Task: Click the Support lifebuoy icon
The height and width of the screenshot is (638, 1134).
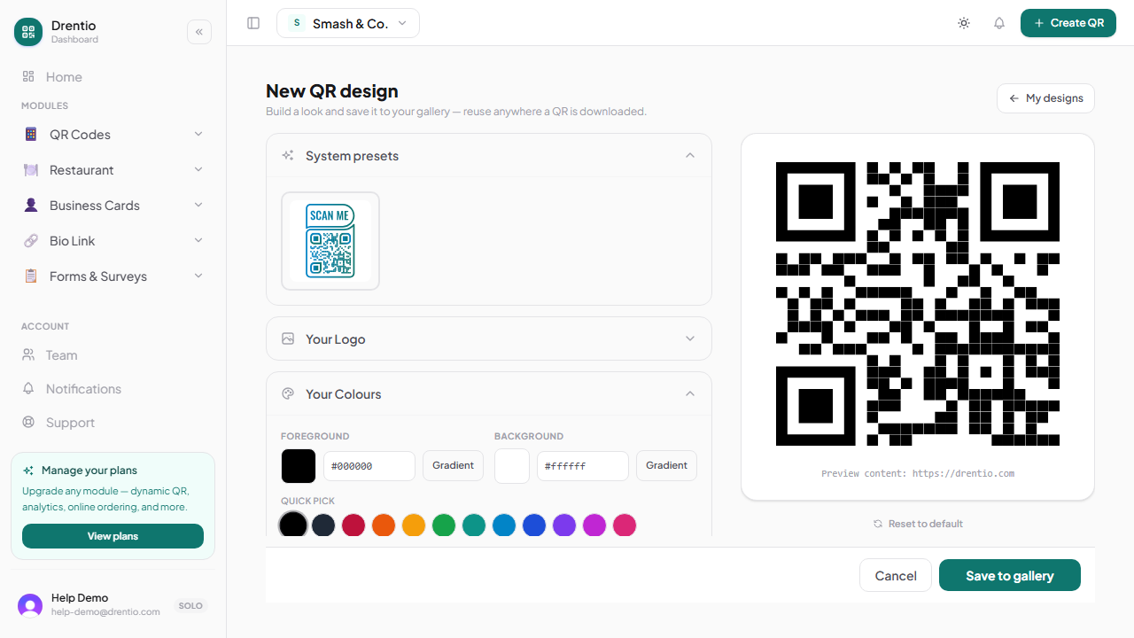Action: 28,423
